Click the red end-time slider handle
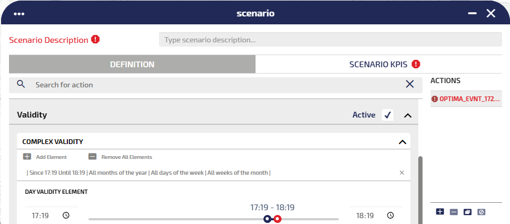The width and height of the screenshot is (510, 224). (x=277, y=219)
